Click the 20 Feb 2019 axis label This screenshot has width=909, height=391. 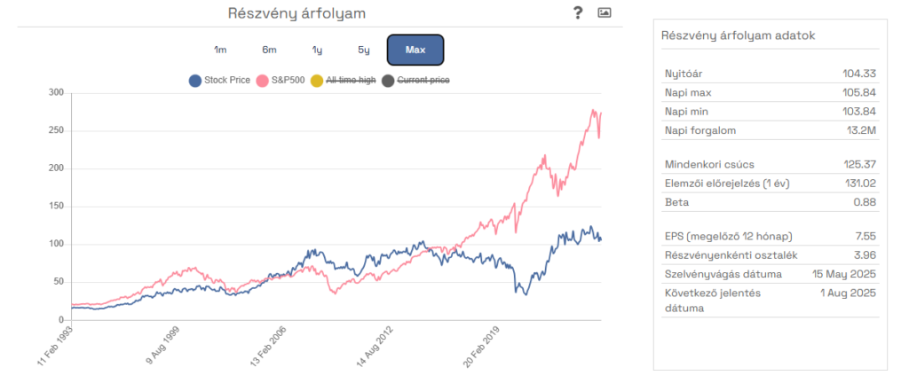[x=480, y=347]
